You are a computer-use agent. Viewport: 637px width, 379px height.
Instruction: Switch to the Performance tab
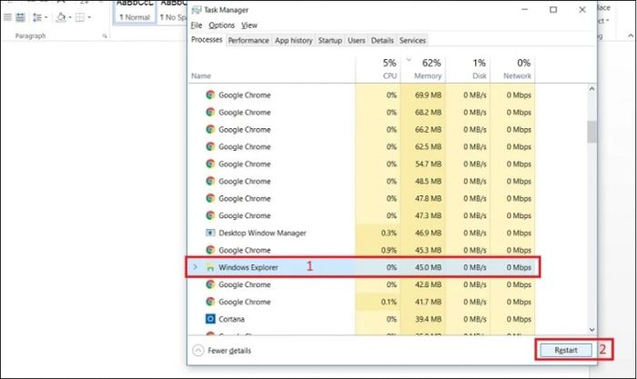tap(248, 41)
